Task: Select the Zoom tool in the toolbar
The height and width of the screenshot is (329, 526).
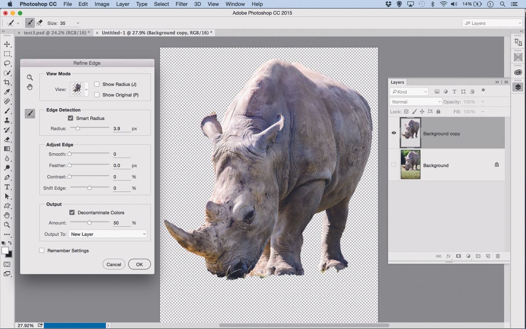Action: (x=7, y=225)
